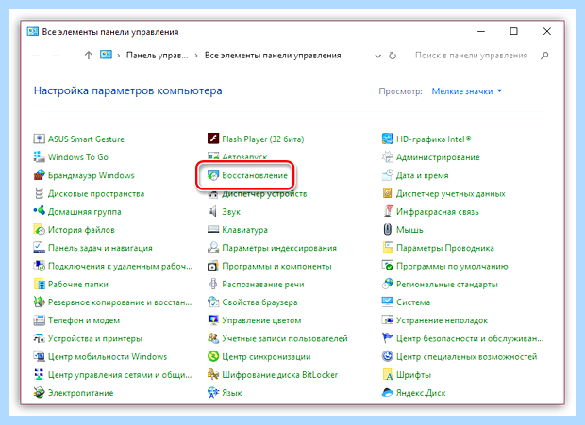This screenshot has width=585, height=425.
Task: Open the Восстановление recovery icon
Action: [213, 175]
